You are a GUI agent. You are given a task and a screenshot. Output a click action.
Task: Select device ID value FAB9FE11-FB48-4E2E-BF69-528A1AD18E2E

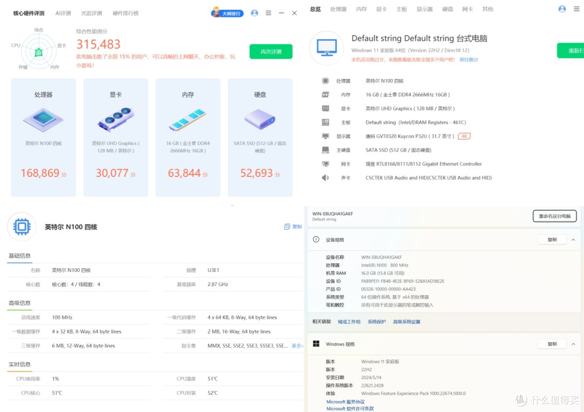coord(403,281)
